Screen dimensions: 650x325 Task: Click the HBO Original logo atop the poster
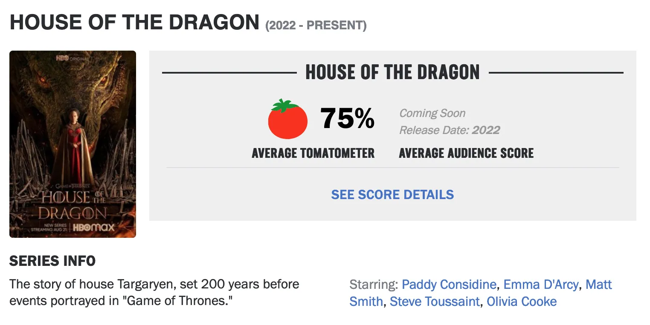[x=72, y=58]
